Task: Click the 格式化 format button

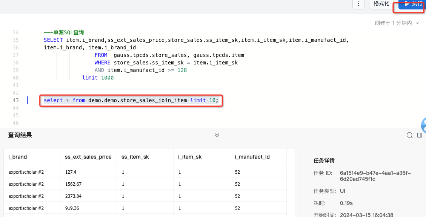Action: [381, 4]
